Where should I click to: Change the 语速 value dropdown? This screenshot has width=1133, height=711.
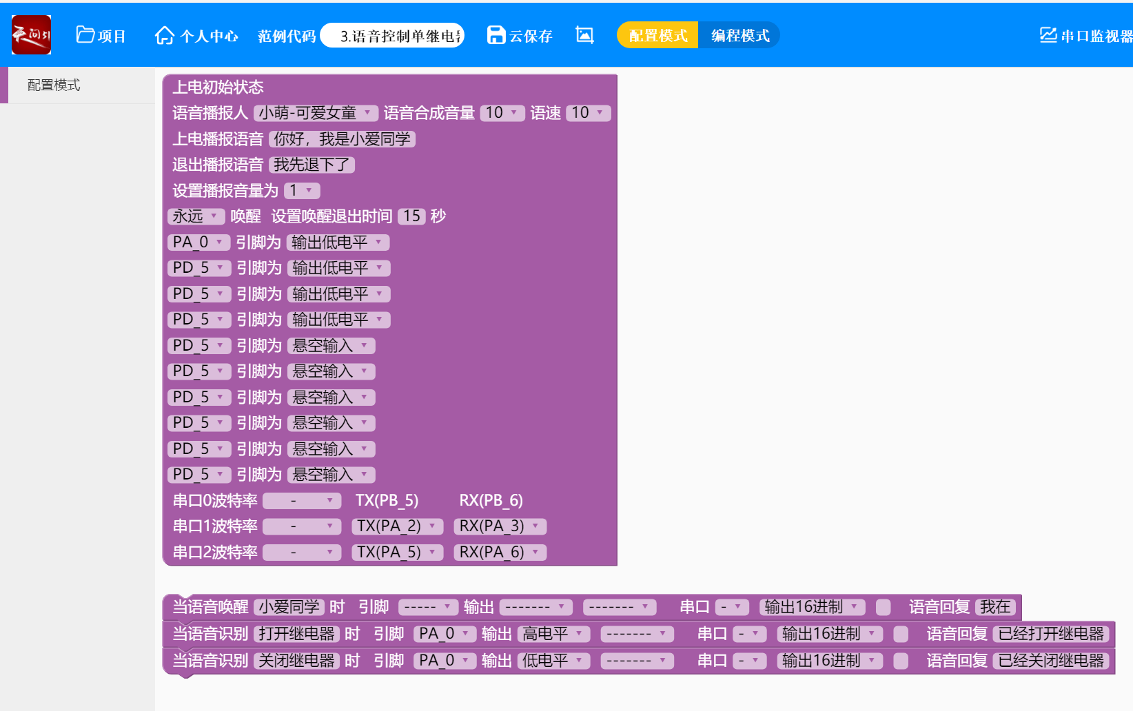tap(589, 113)
